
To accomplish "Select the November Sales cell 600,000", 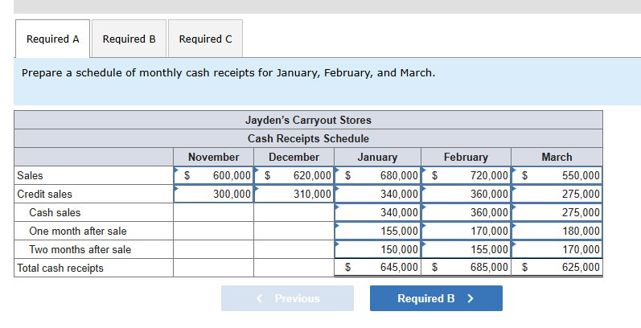I will pyautogui.click(x=213, y=175).
